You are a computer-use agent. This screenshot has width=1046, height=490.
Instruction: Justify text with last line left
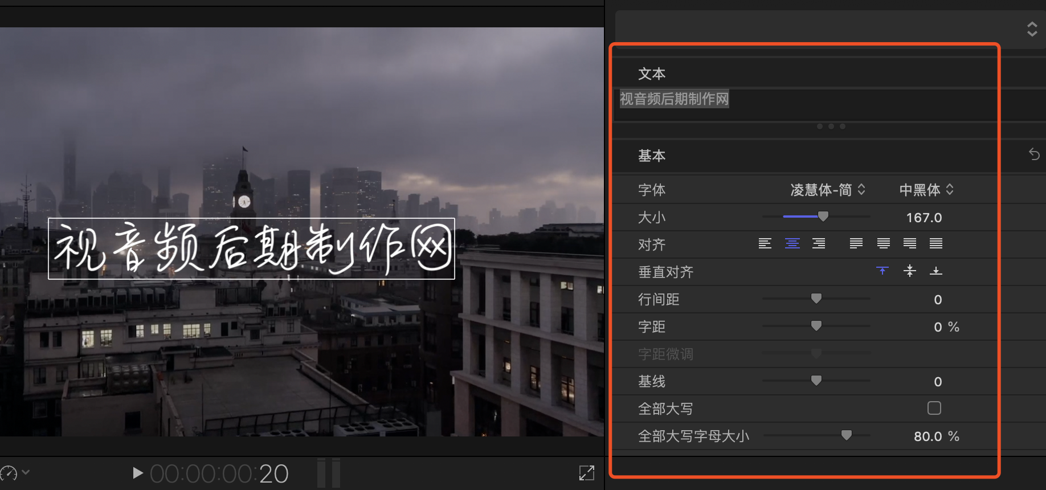click(x=856, y=244)
